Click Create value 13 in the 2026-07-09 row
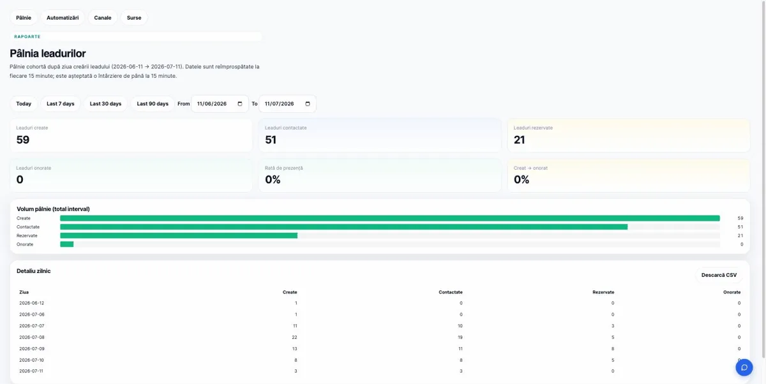 click(x=294, y=348)
